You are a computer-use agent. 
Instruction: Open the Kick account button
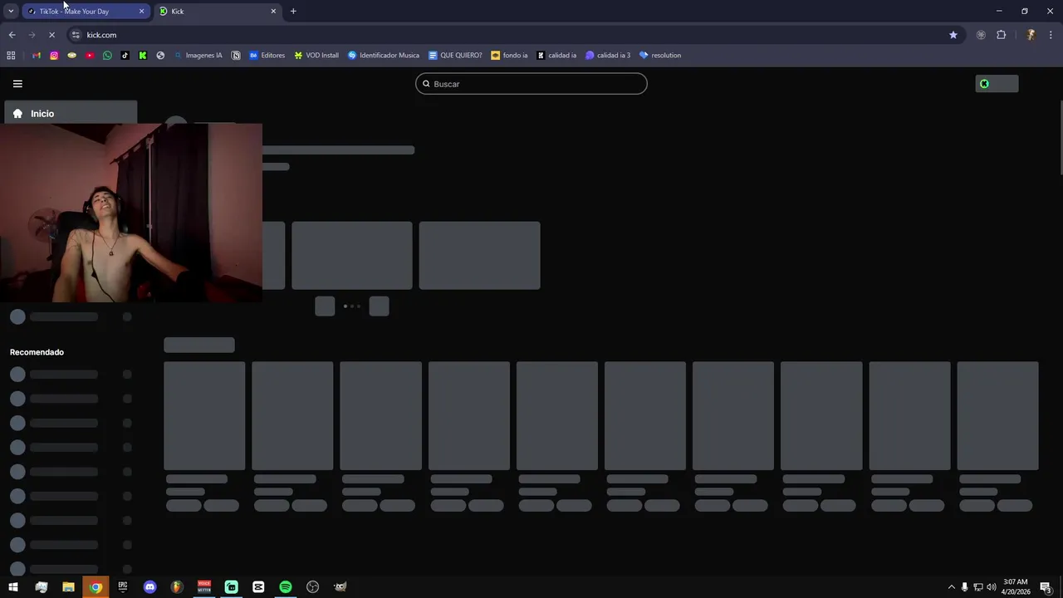click(x=997, y=84)
